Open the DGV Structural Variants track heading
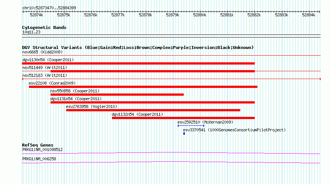The height and width of the screenshot is (184, 331). click(x=138, y=47)
